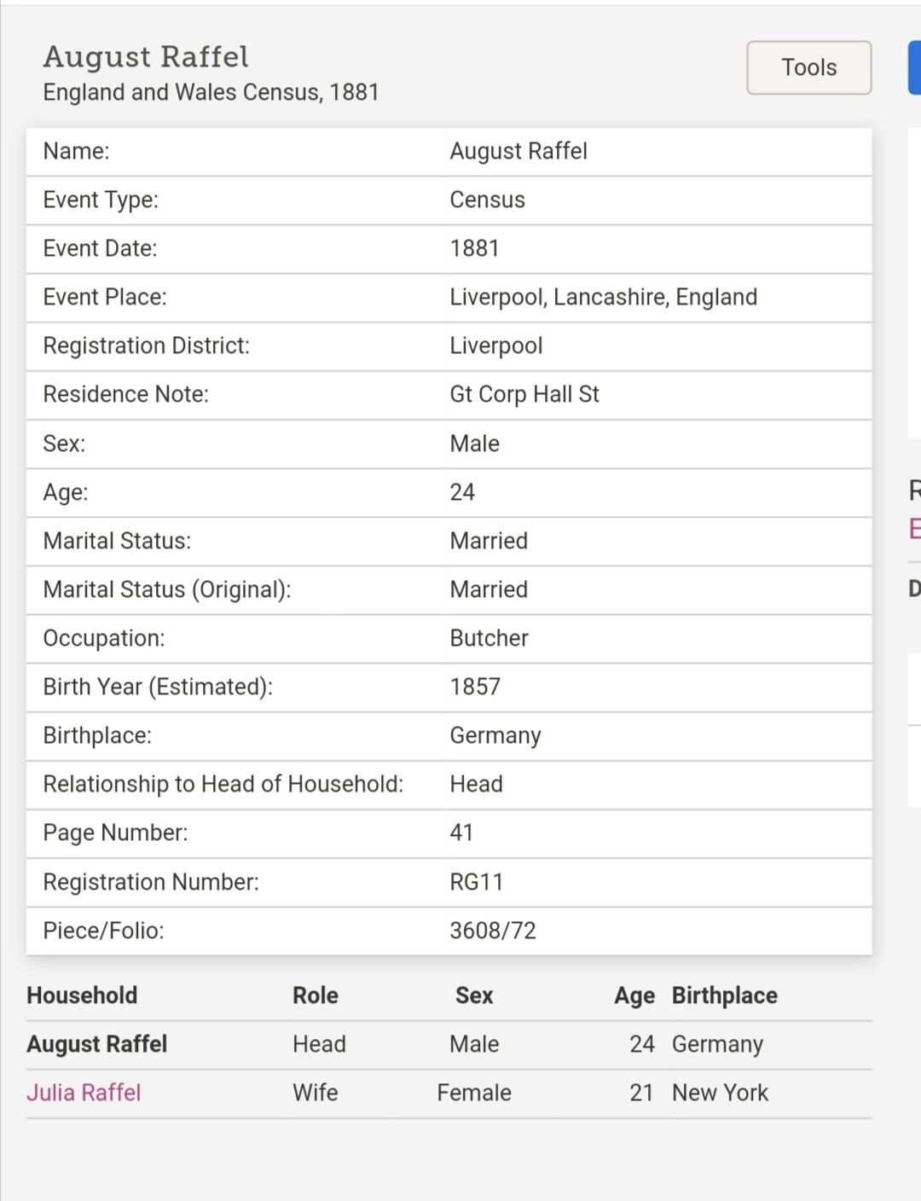Image resolution: width=921 pixels, height=1201 pixels.
Task: Select the Age column header
Action: pyautogui.click(x=634, y=995)
